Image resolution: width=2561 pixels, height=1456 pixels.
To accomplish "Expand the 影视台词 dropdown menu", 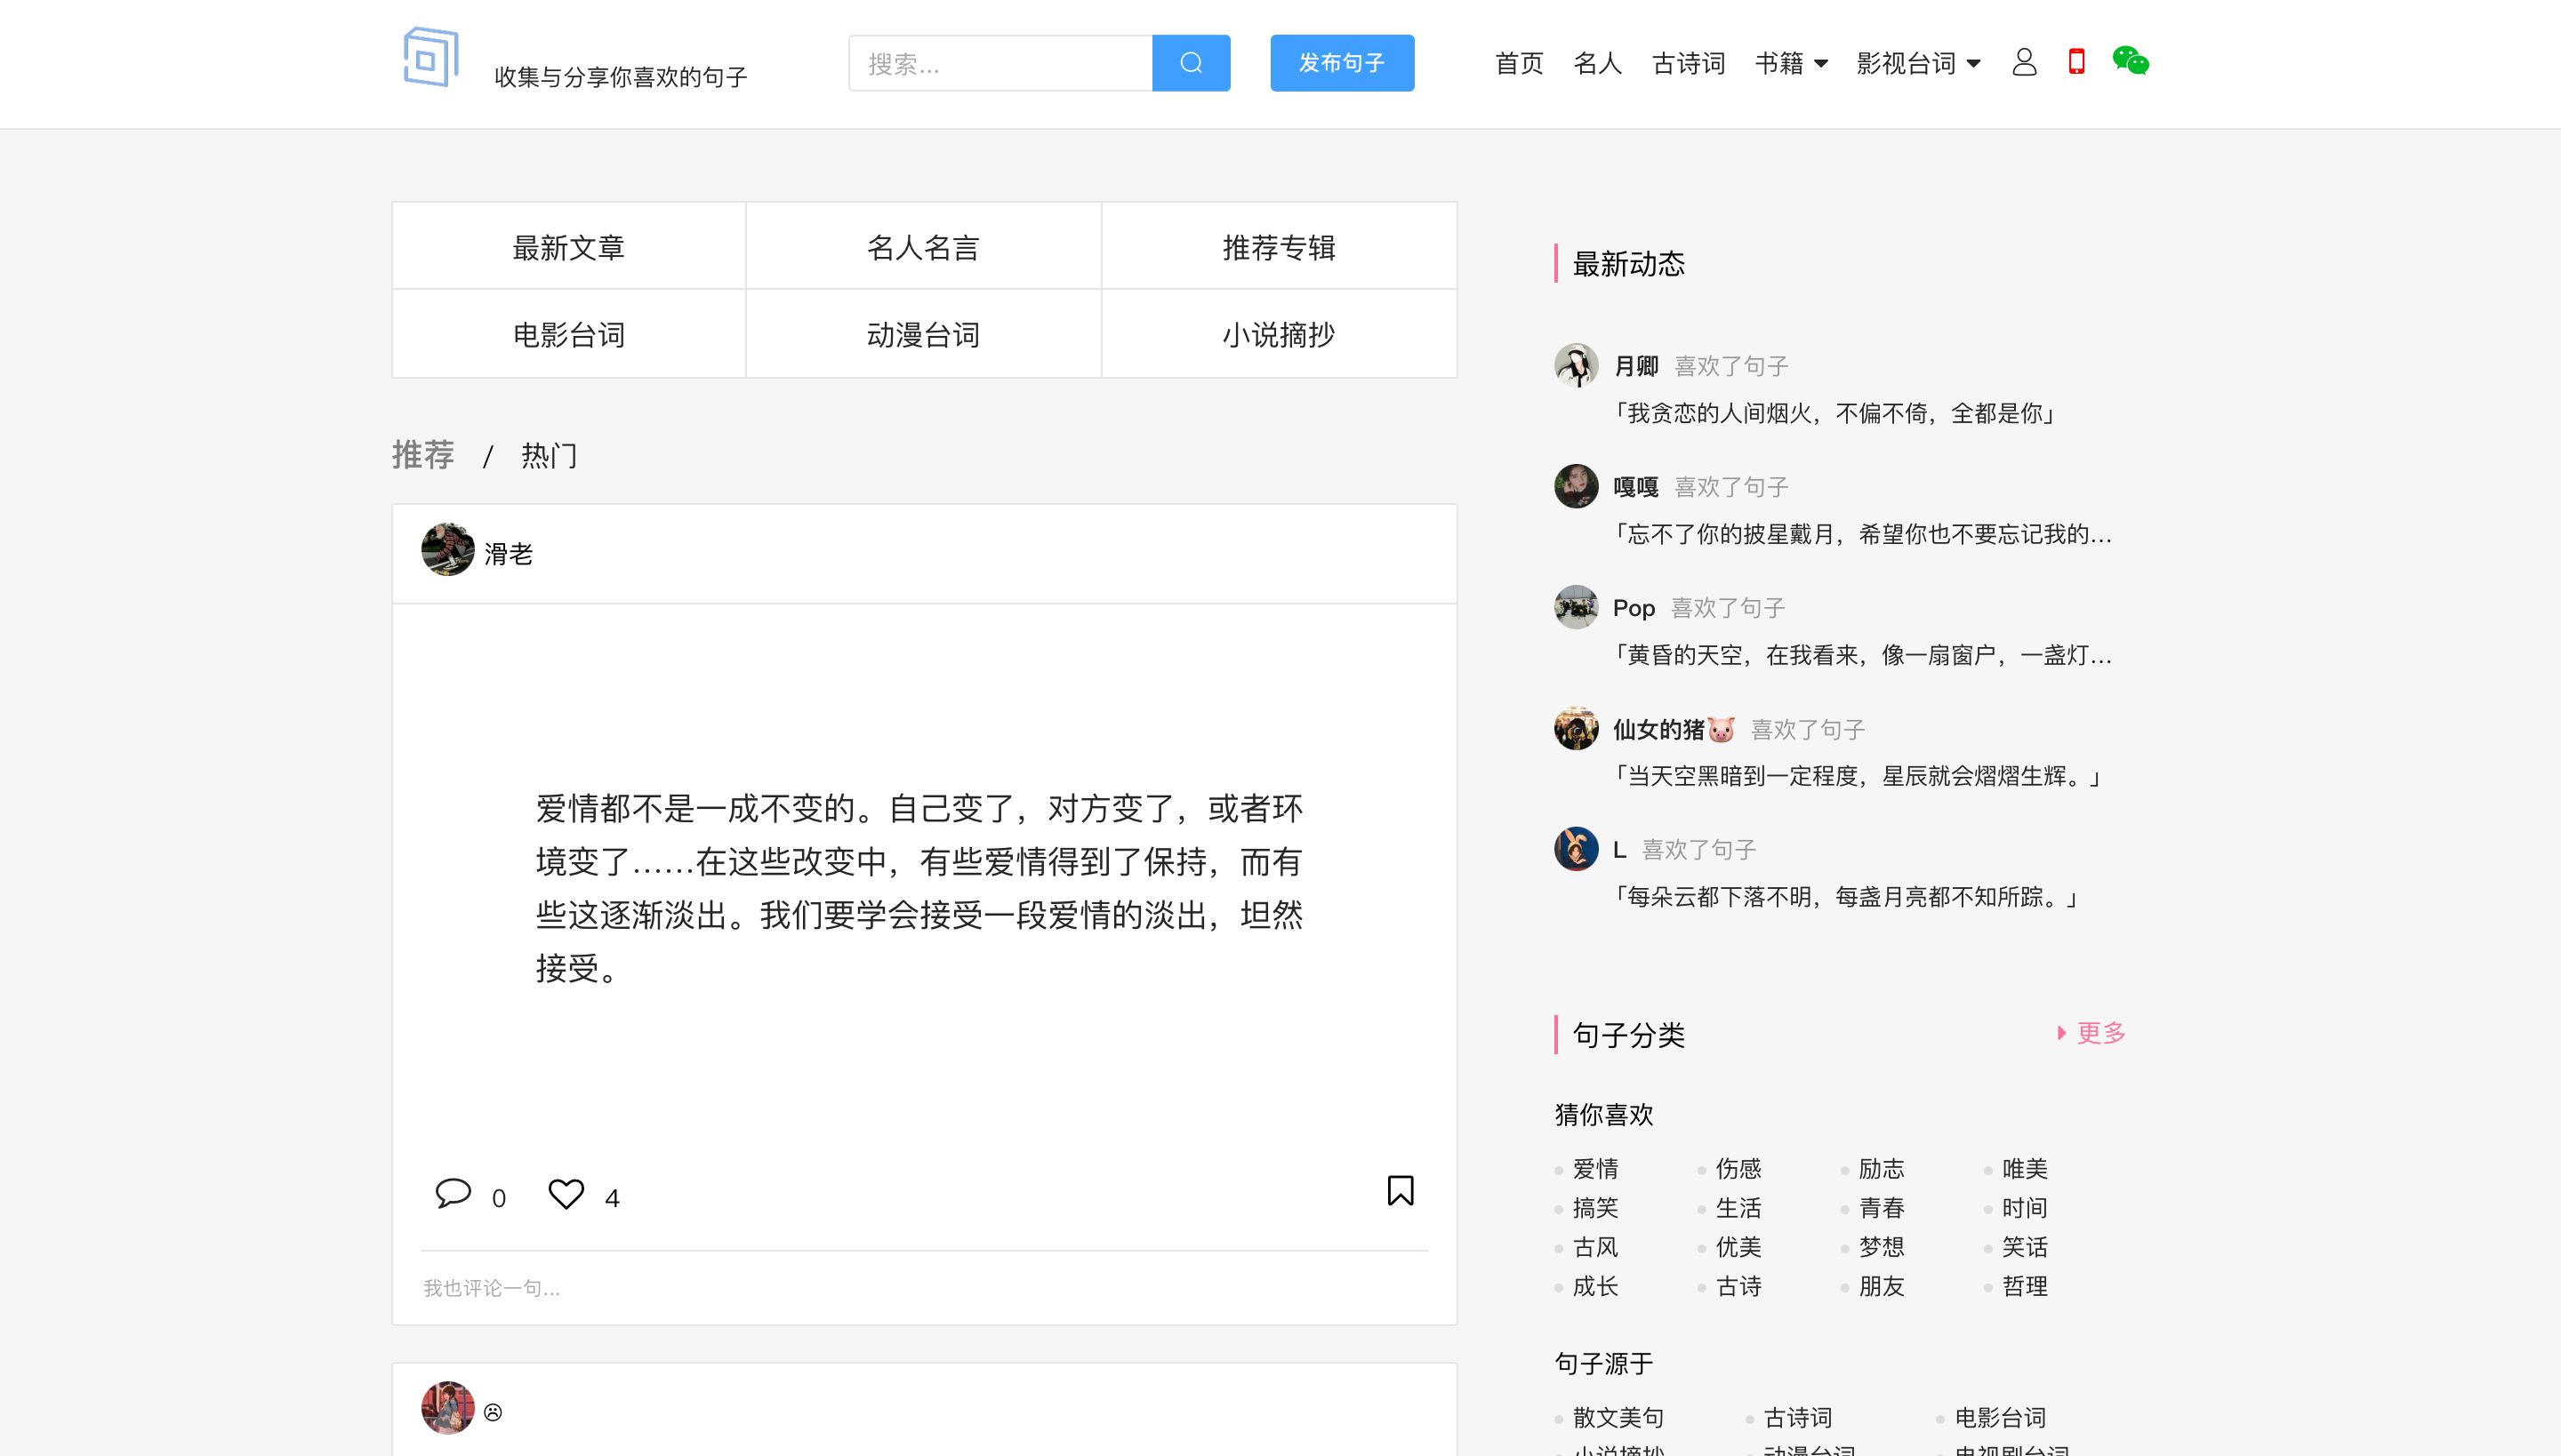I will coord(1918,63).
